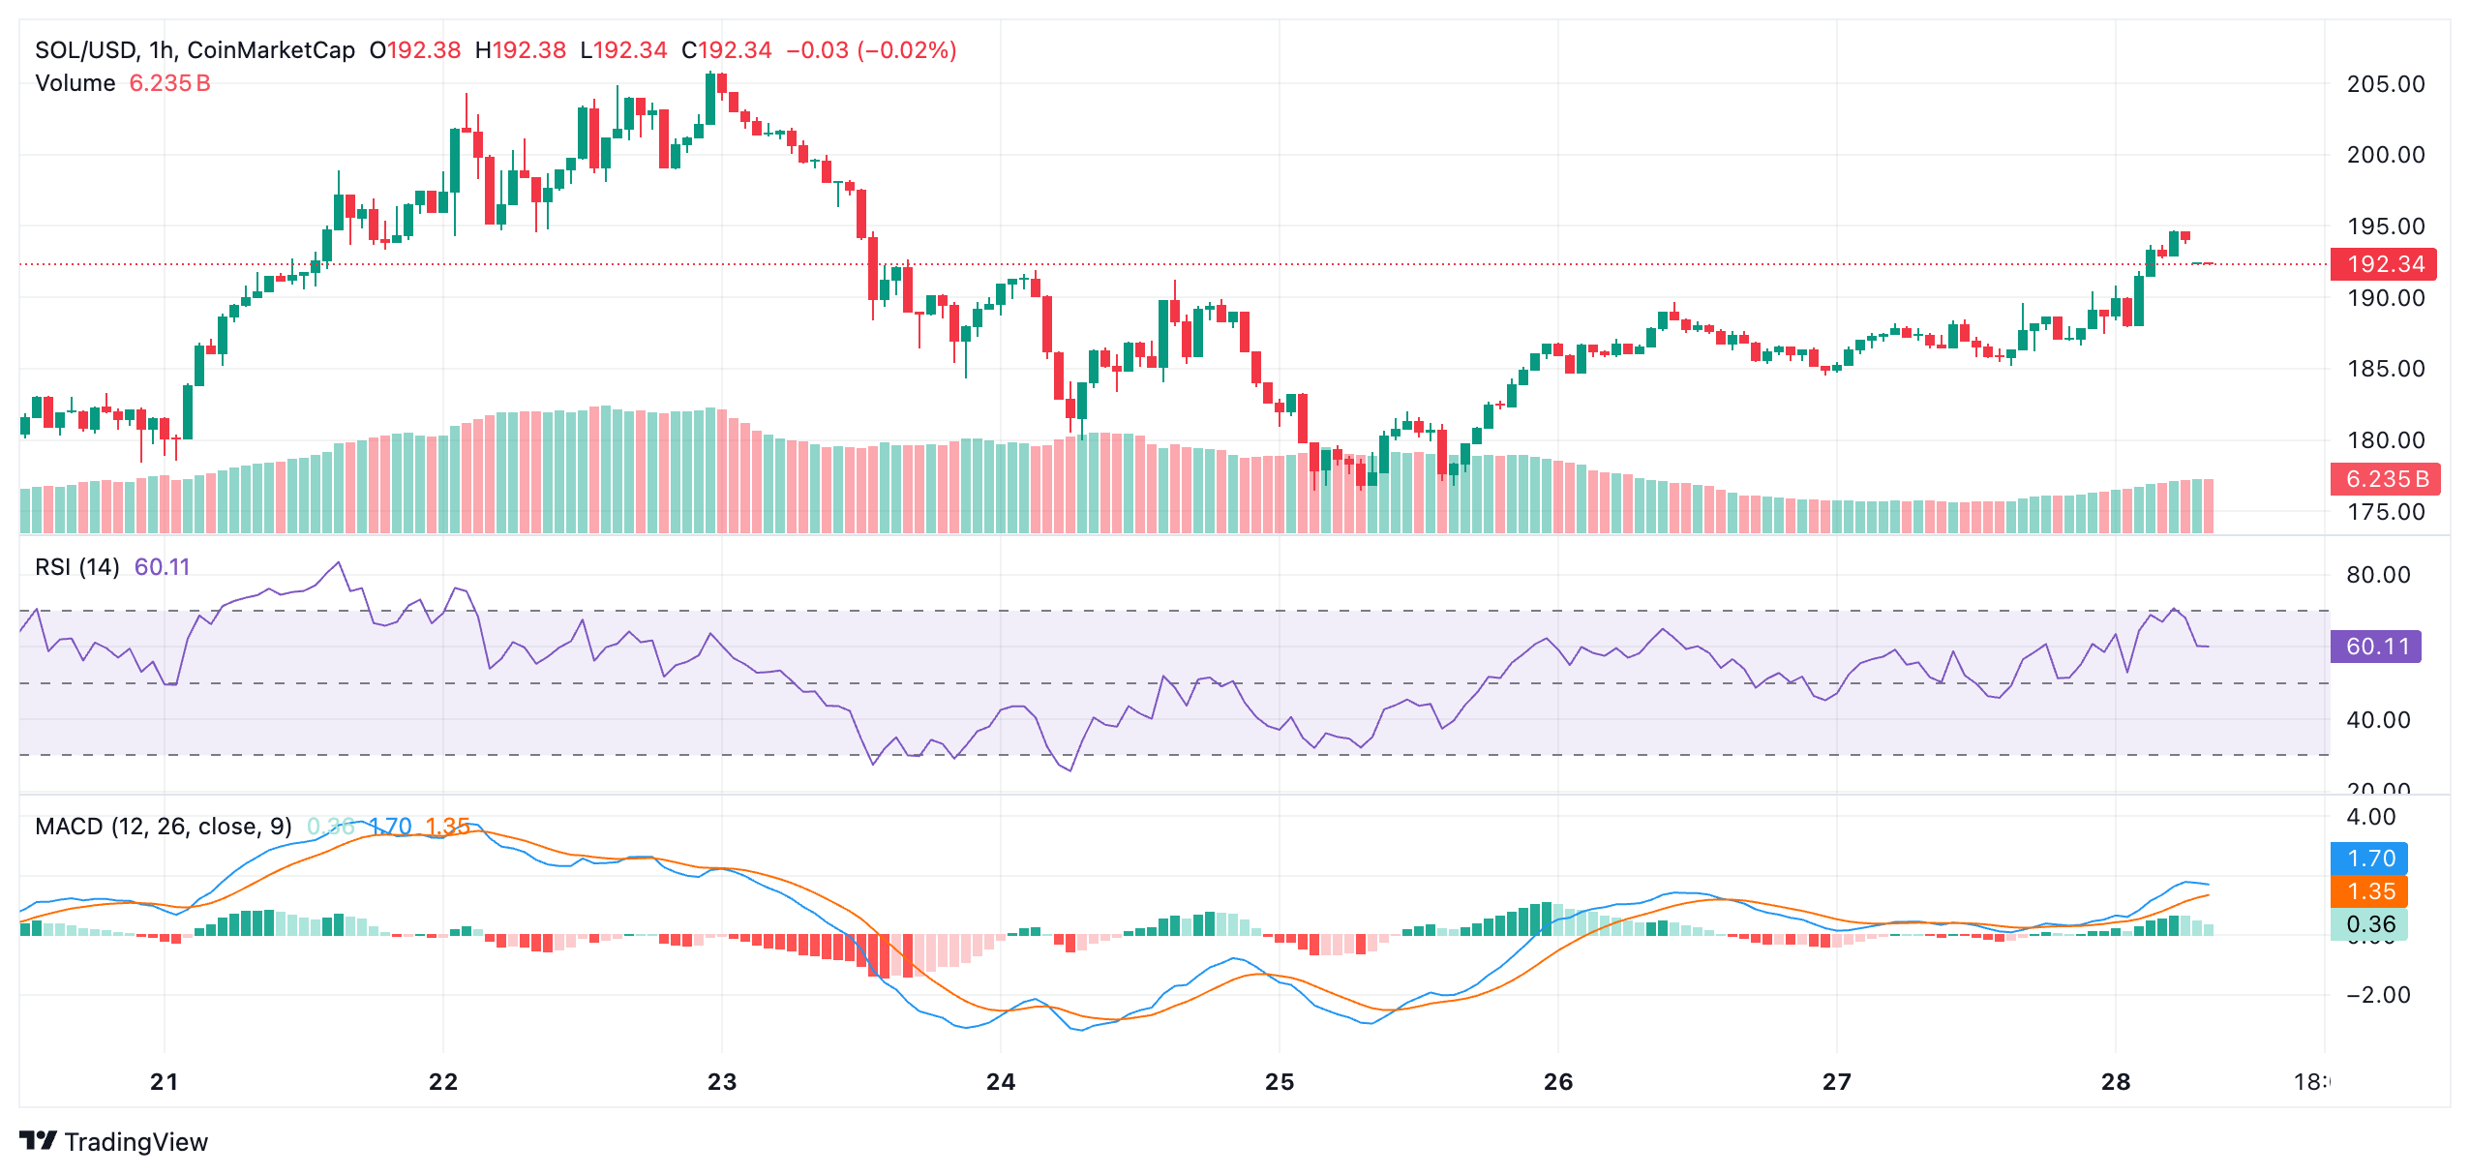Select the Volume indicator legend
This screenshot has width=2470, height=1175.
[75, 83]
